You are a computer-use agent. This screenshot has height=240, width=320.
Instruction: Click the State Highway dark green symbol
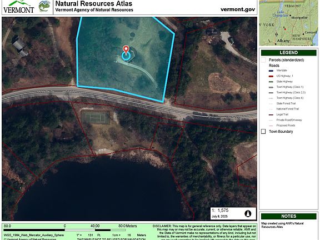pos(271,82)
